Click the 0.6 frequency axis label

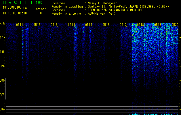coord(2,109)
